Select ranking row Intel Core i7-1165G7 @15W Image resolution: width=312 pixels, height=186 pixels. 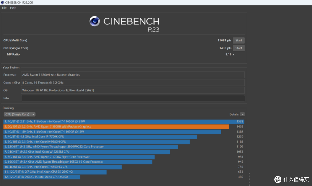pyautogui.click(x=124, y=132)
